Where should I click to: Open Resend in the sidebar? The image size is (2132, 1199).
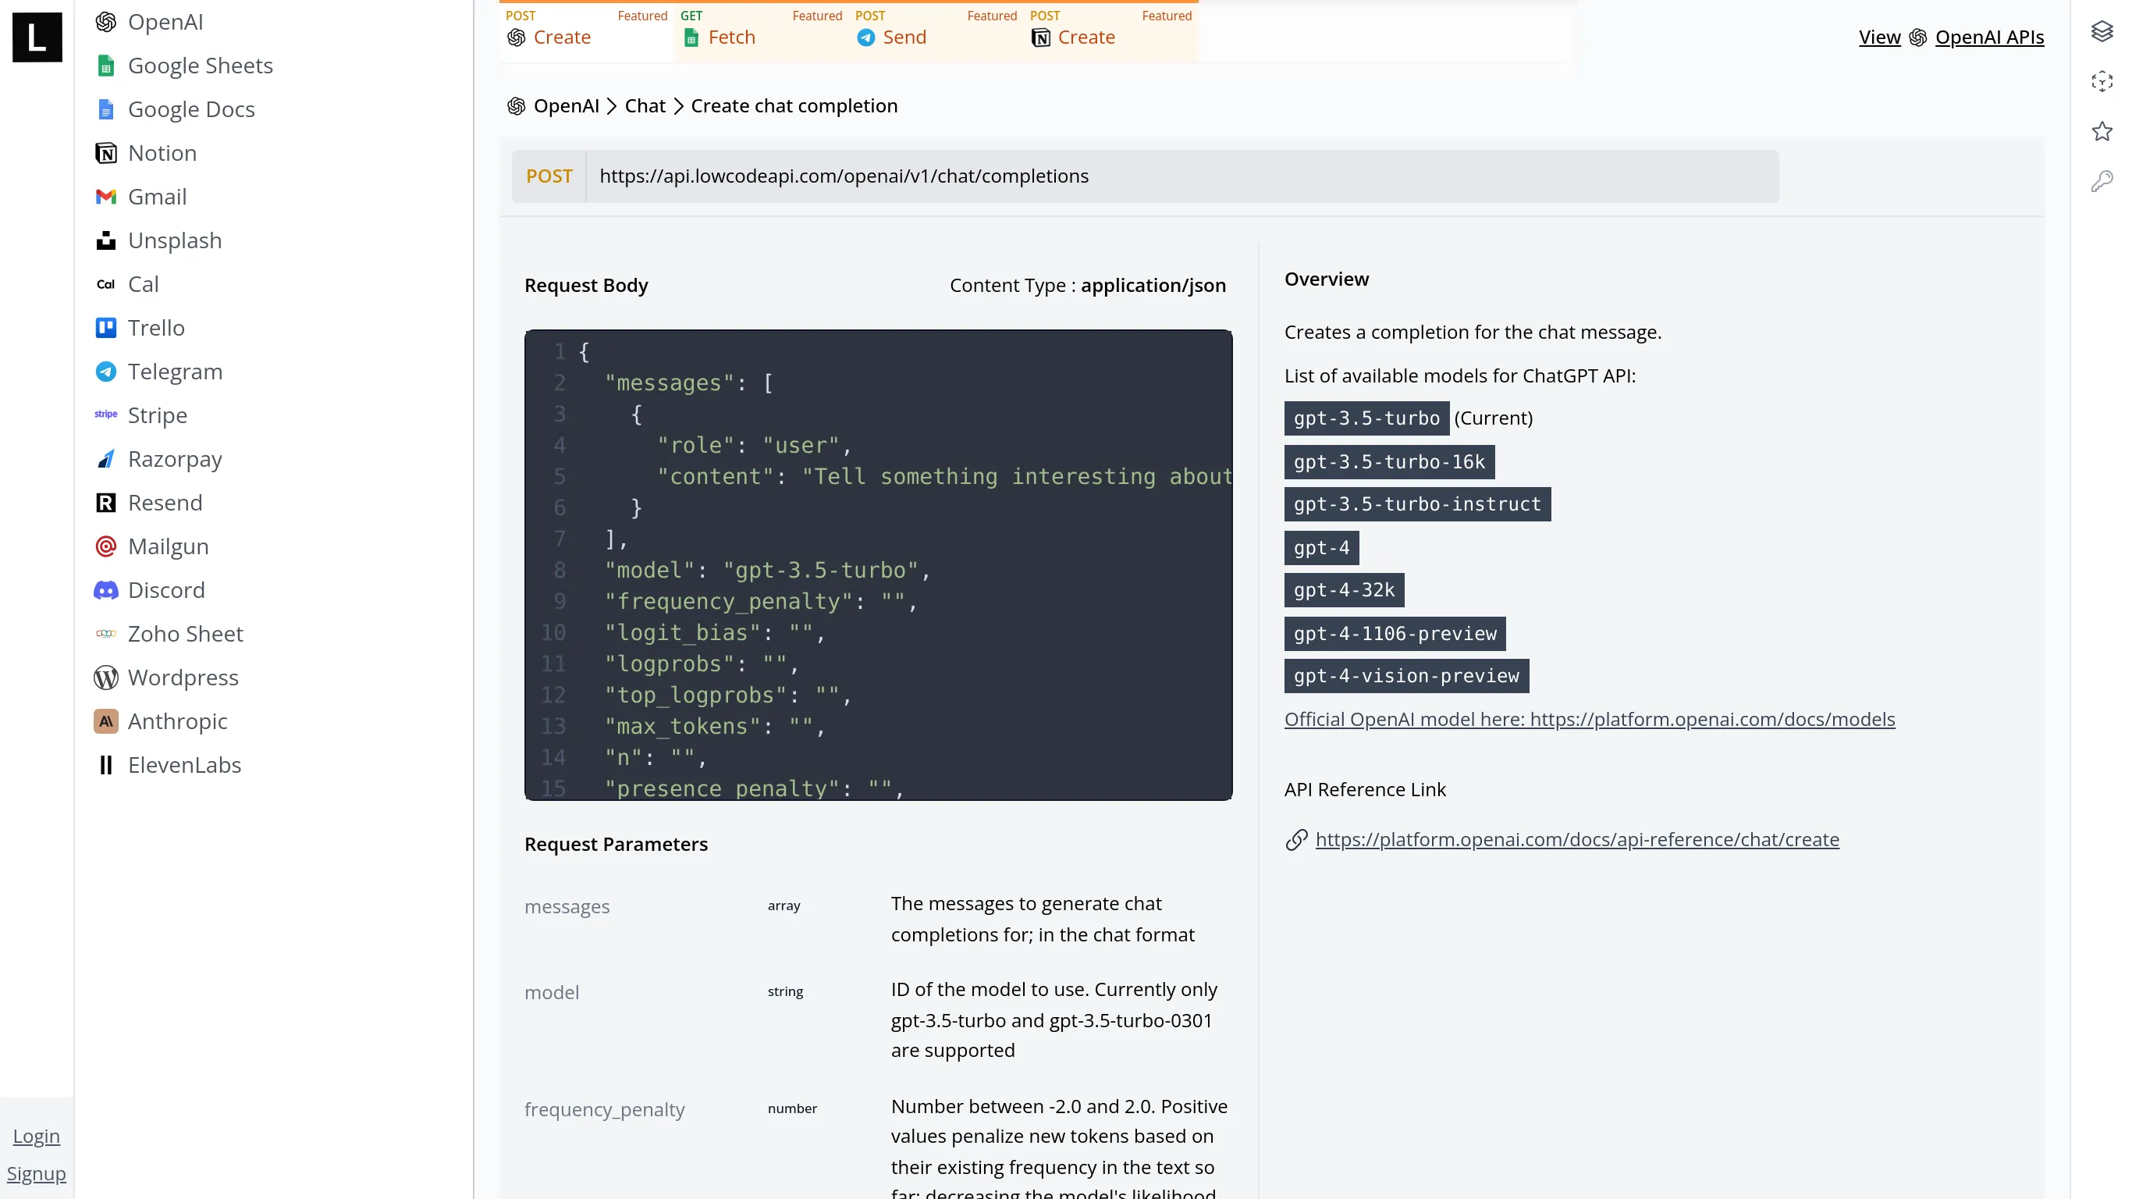pos(148,503)
